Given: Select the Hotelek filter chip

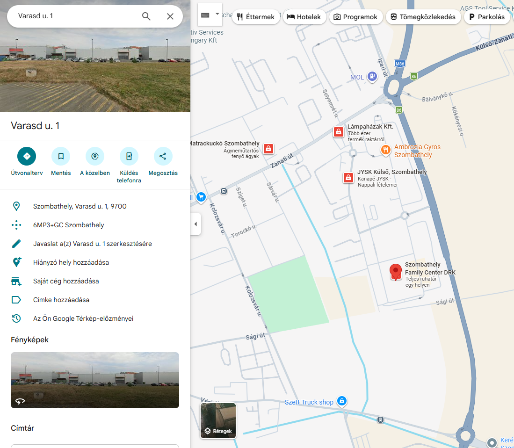Looking at the screenshot, I should [x=304, y=17].
